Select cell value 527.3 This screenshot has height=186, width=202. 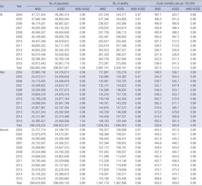tap(176, 59)
